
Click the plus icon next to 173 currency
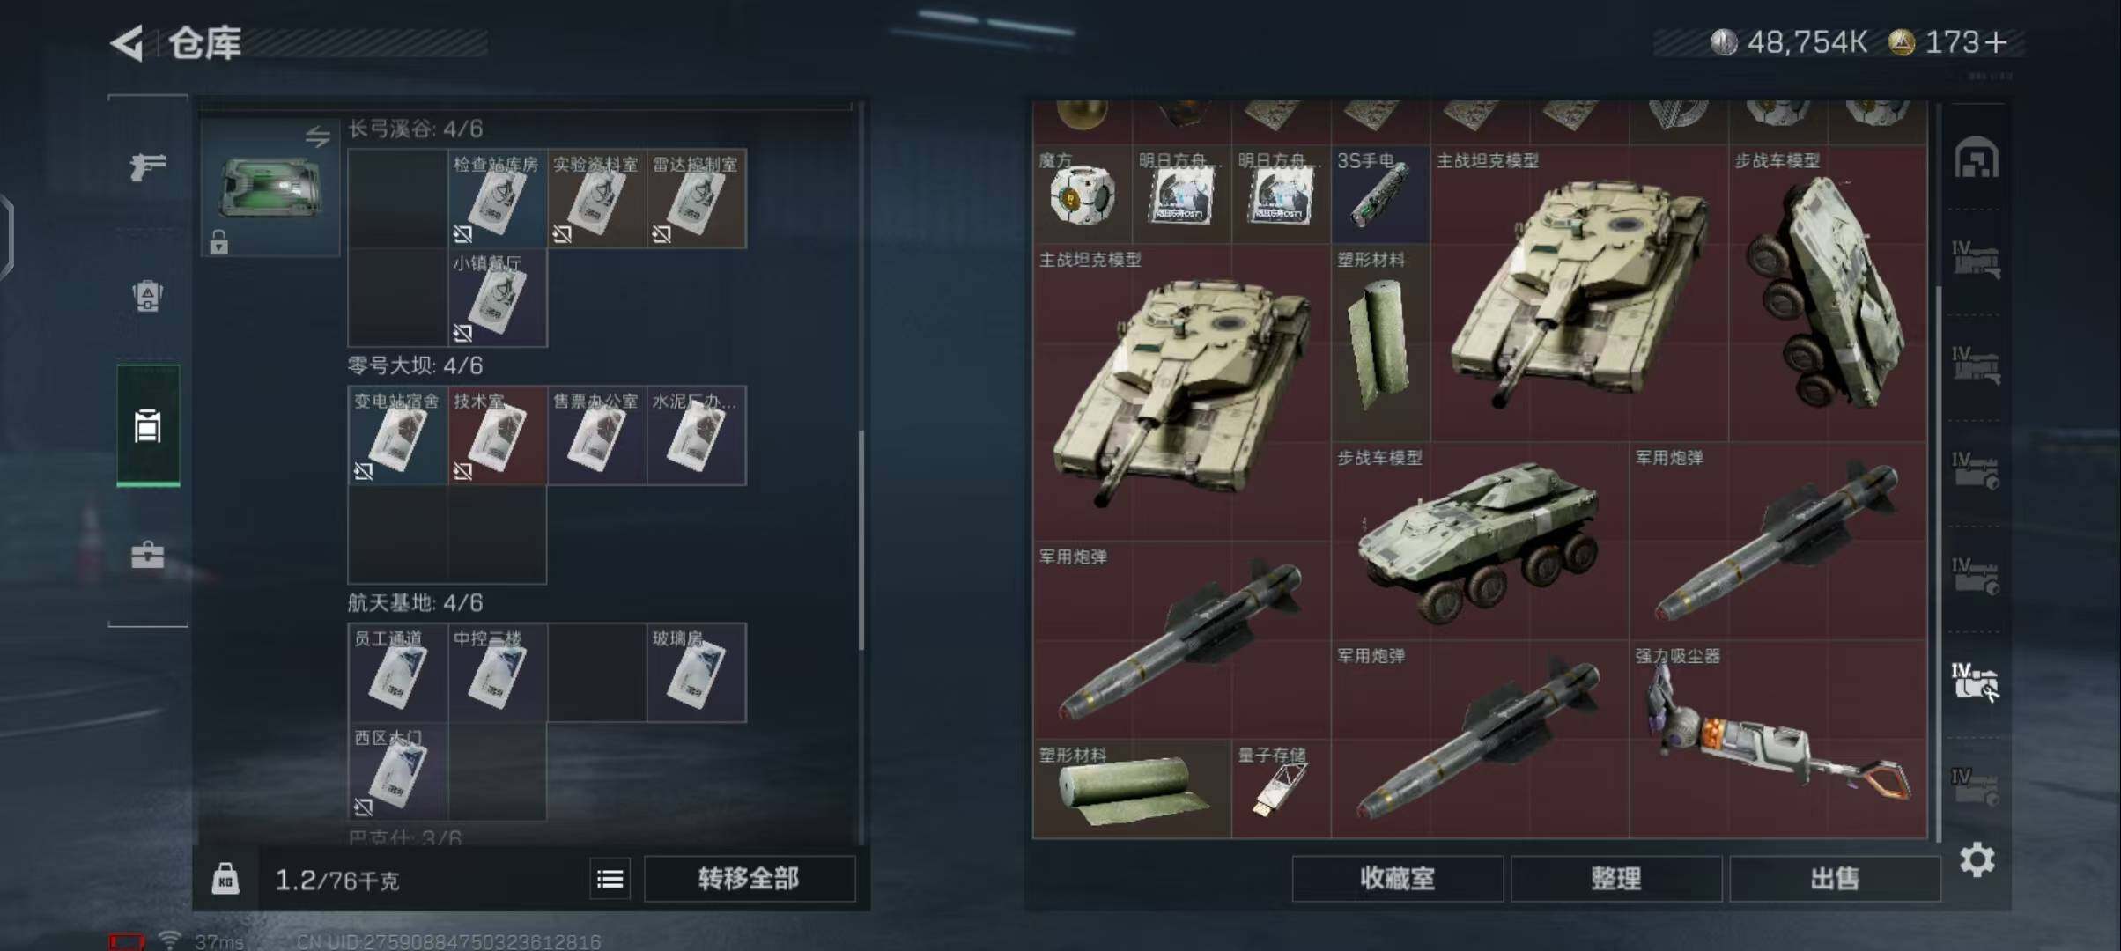1997,42
